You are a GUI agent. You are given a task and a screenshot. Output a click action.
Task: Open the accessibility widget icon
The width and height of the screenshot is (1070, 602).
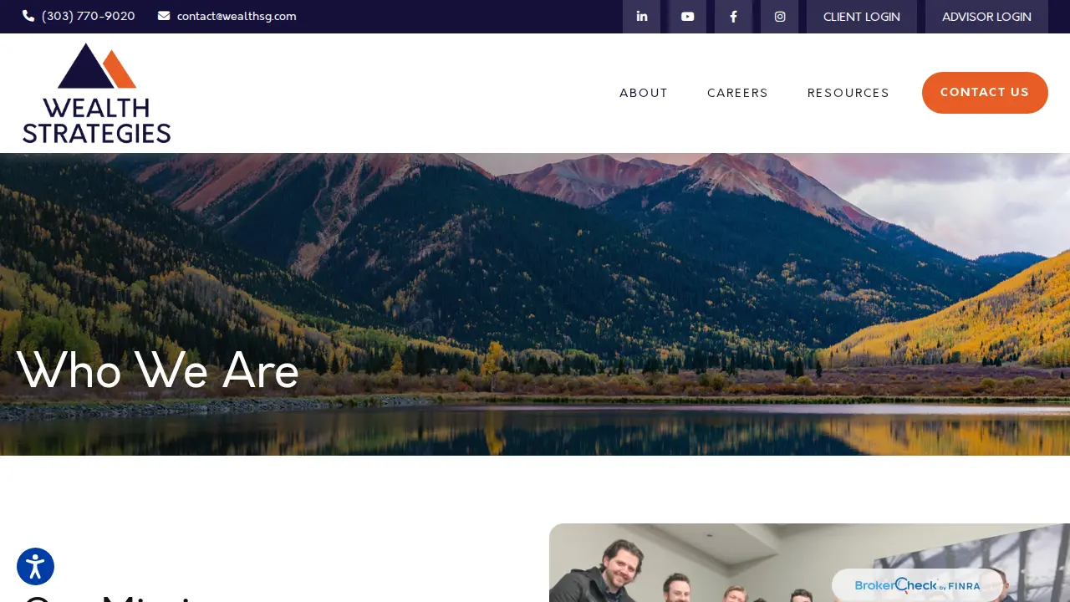[x=35, y=566]
